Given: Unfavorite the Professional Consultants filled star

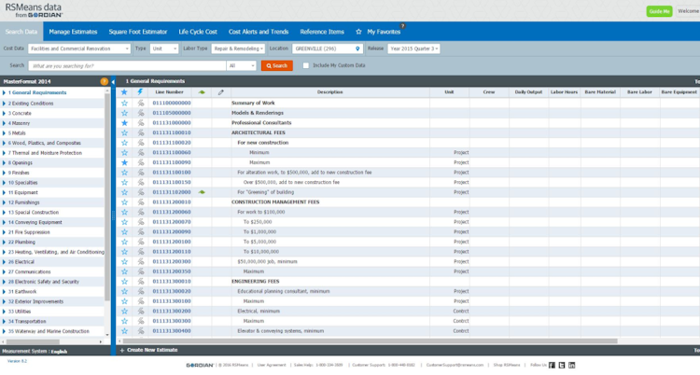Looking at the screenshot, I should 124,123.
